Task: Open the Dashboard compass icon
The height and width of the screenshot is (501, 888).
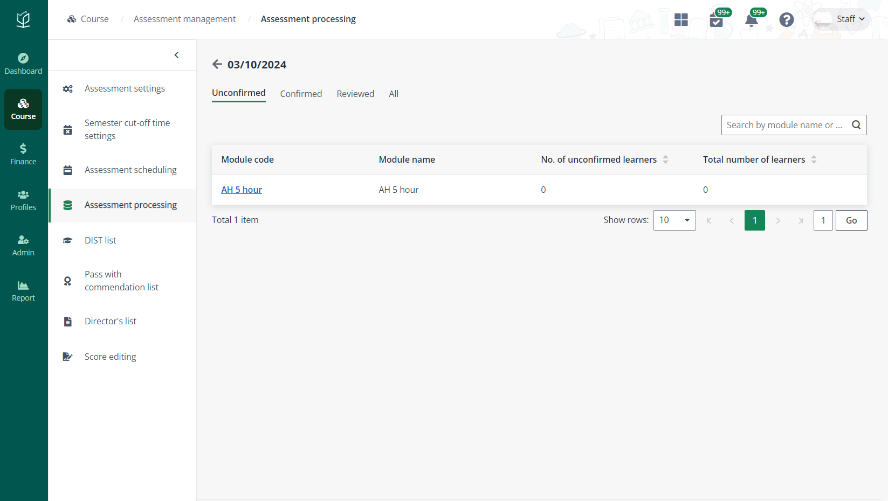Action: pos(23,58)
